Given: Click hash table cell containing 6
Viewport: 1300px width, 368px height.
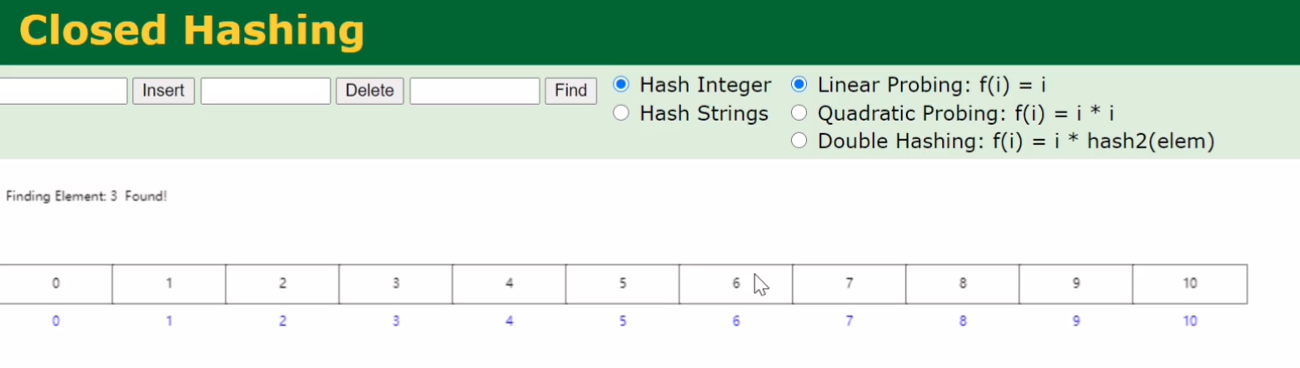Looking at the screenshot, I should pyautogui.click(x=735, y=284).
